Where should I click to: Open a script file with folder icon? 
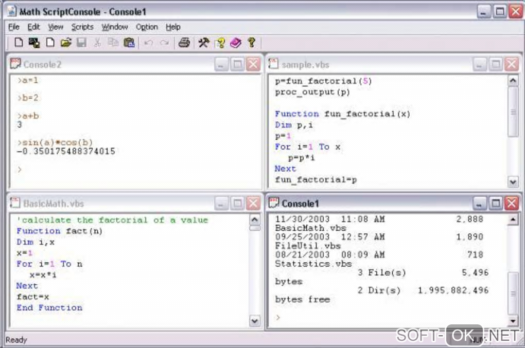coord(66,43)
